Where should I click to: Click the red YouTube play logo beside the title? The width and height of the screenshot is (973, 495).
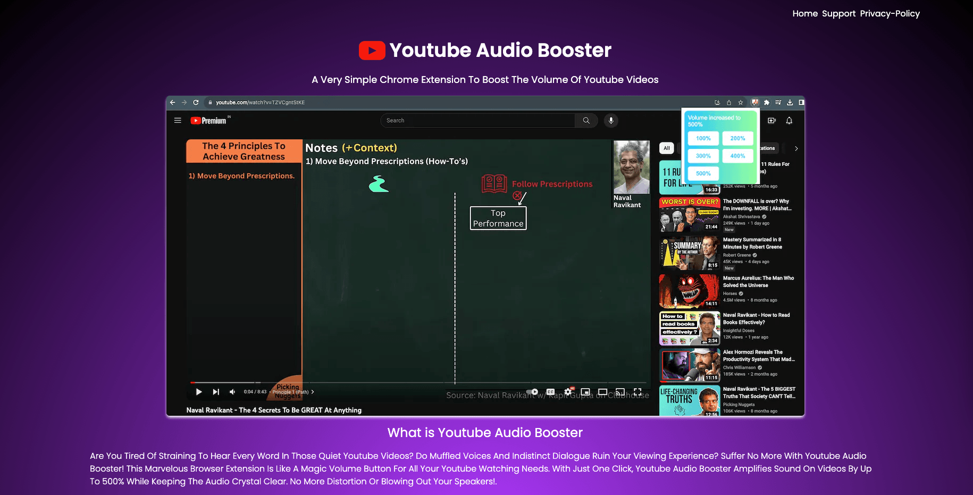[x=372, y=51]
